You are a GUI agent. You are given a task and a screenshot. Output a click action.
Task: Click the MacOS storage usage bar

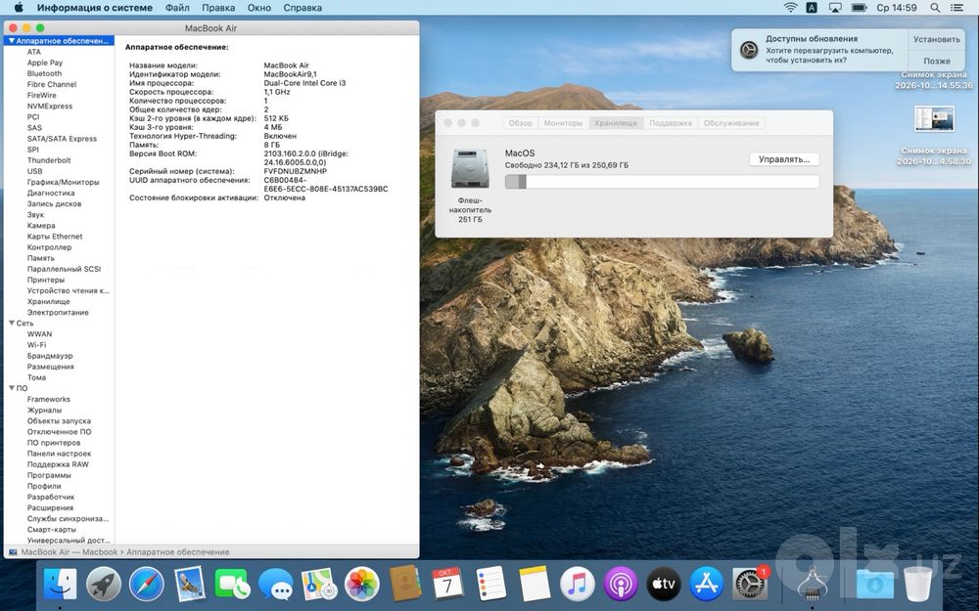[662, 182]
